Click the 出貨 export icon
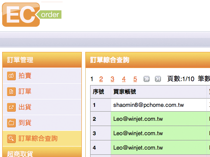Screen dimensions: 210x157 tap(11, 107)
